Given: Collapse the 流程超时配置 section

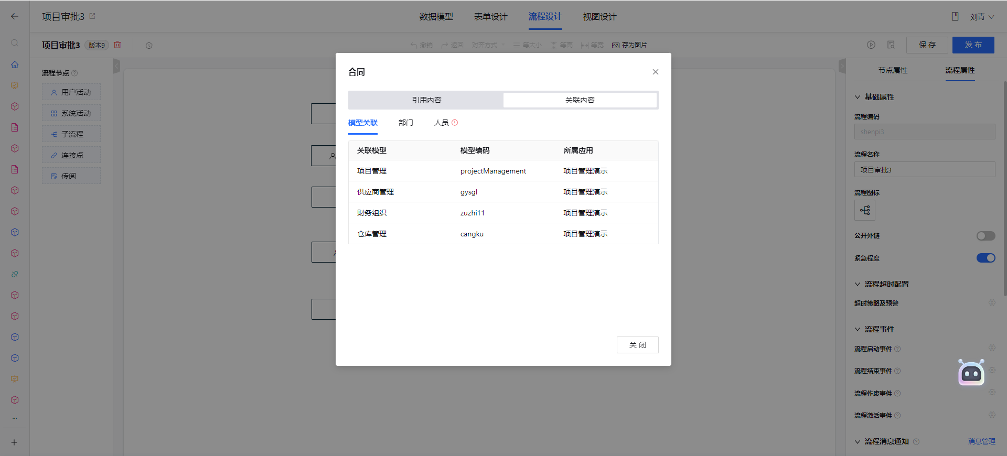Looking at the screenshot, I should 858,284.
